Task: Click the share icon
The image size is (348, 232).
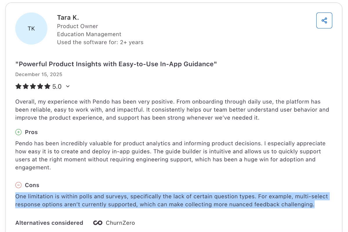Action: (324, 20)
